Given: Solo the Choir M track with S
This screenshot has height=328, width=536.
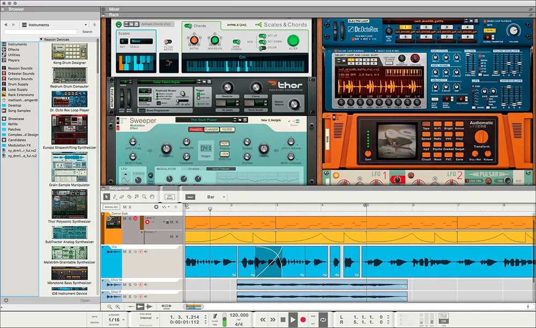Looking at the screenshot, I should [130, 285].
